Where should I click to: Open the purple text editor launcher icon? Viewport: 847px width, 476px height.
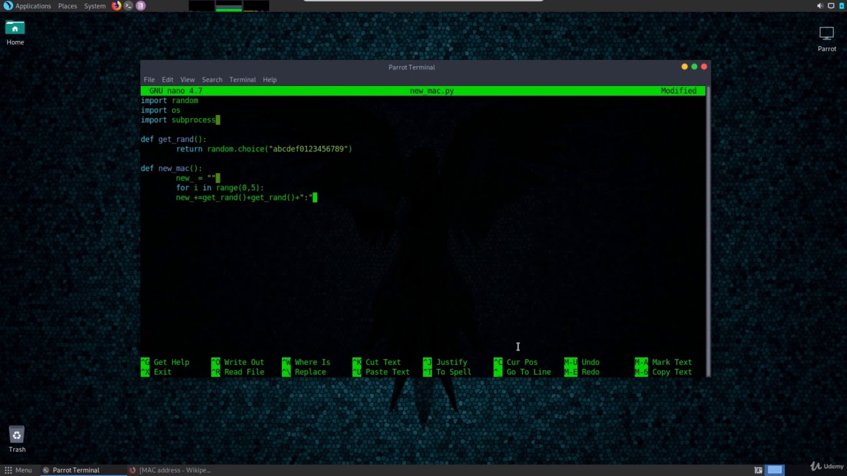pyautogui.click(x=140, y=6)
